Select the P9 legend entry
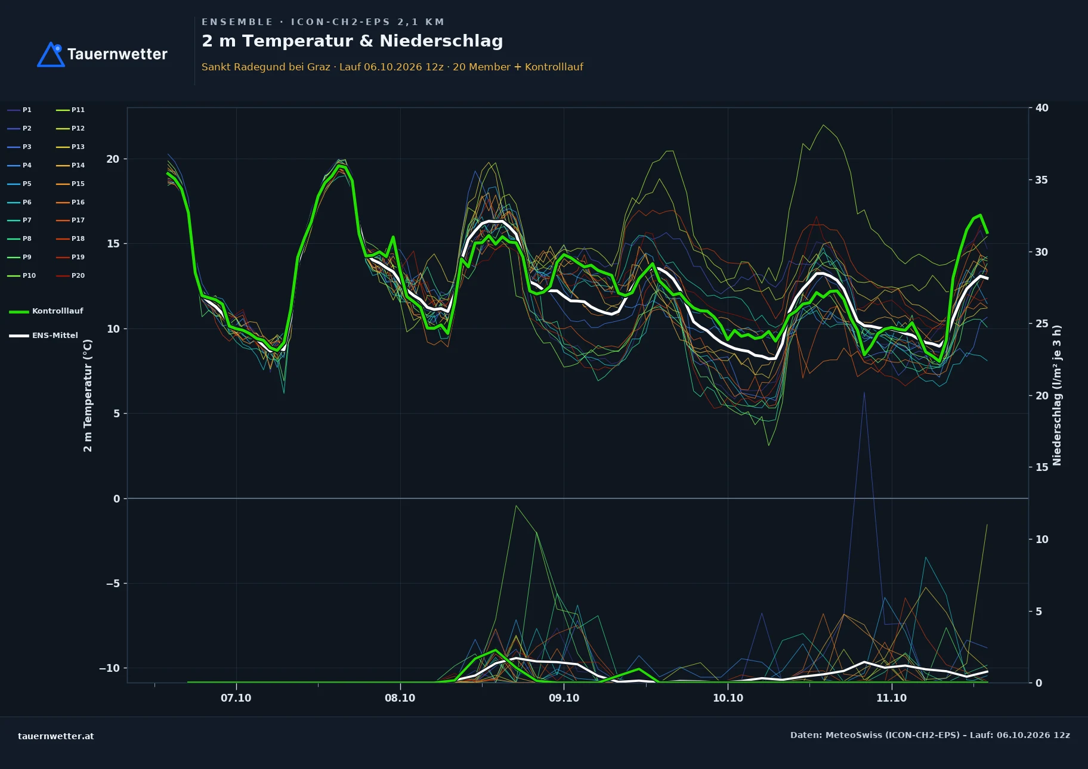The height and width of the screenshot is (769, 1088). tap(20, 257)
